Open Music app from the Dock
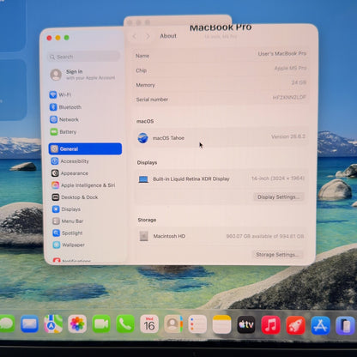Screen dimensions: 357x357 [x=270, y=325]
